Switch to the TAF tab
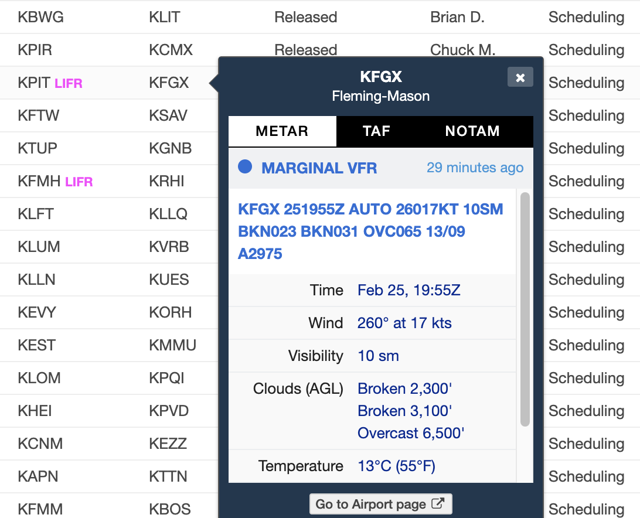 pyautogui.click(x=376, y=131)
